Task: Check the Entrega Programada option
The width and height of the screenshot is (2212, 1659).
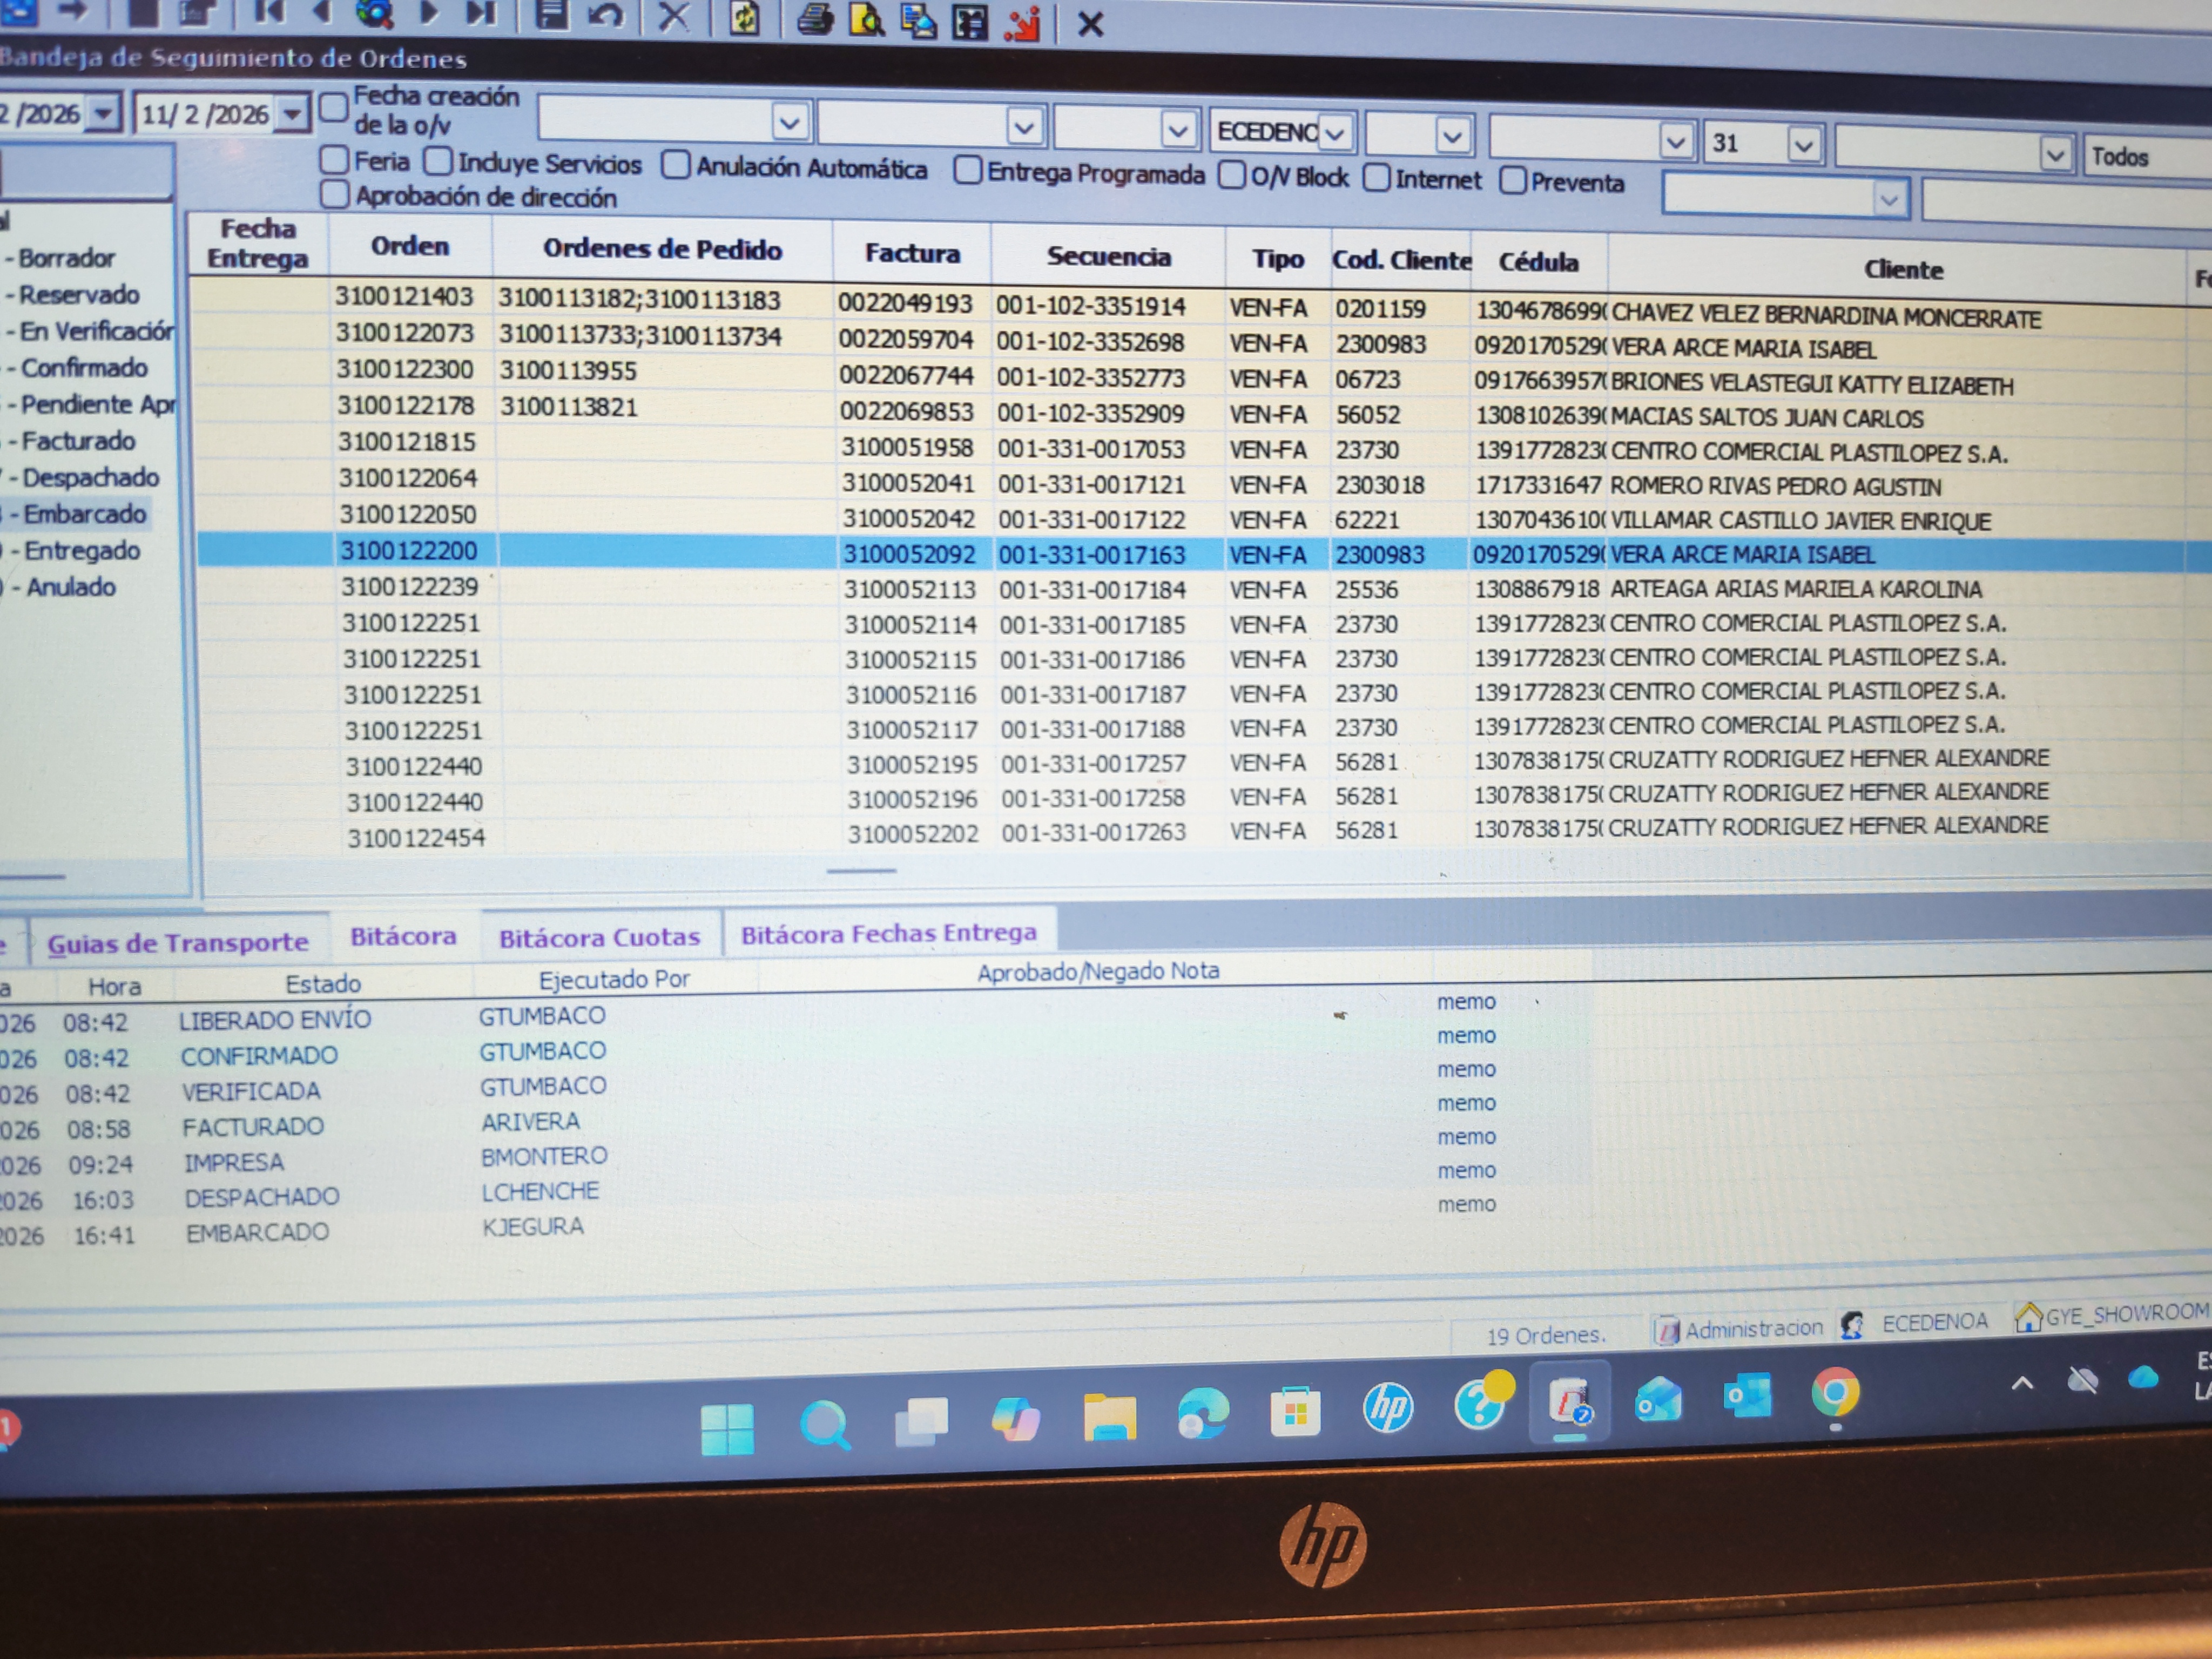Action: click(967, 171)
